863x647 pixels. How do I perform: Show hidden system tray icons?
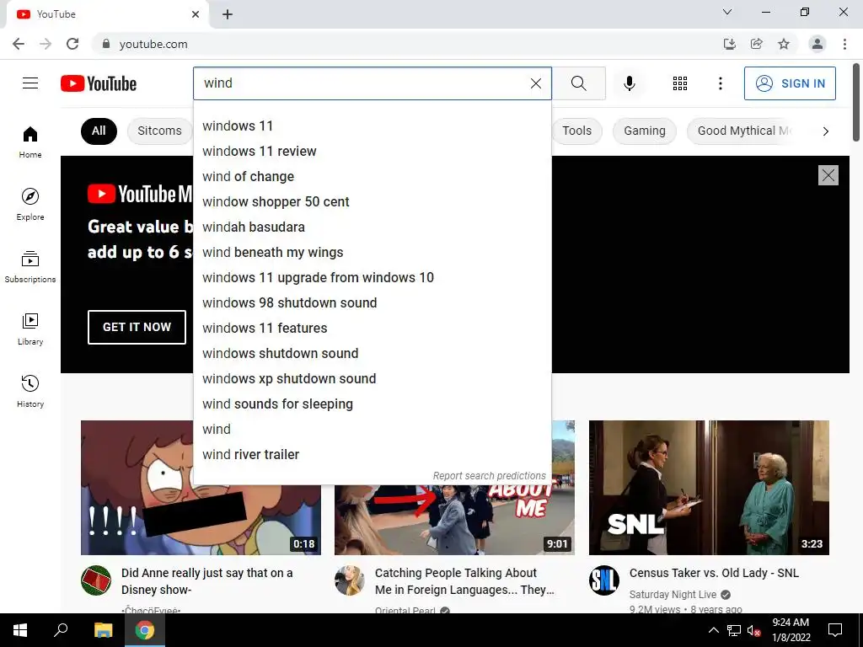[713, 630]
